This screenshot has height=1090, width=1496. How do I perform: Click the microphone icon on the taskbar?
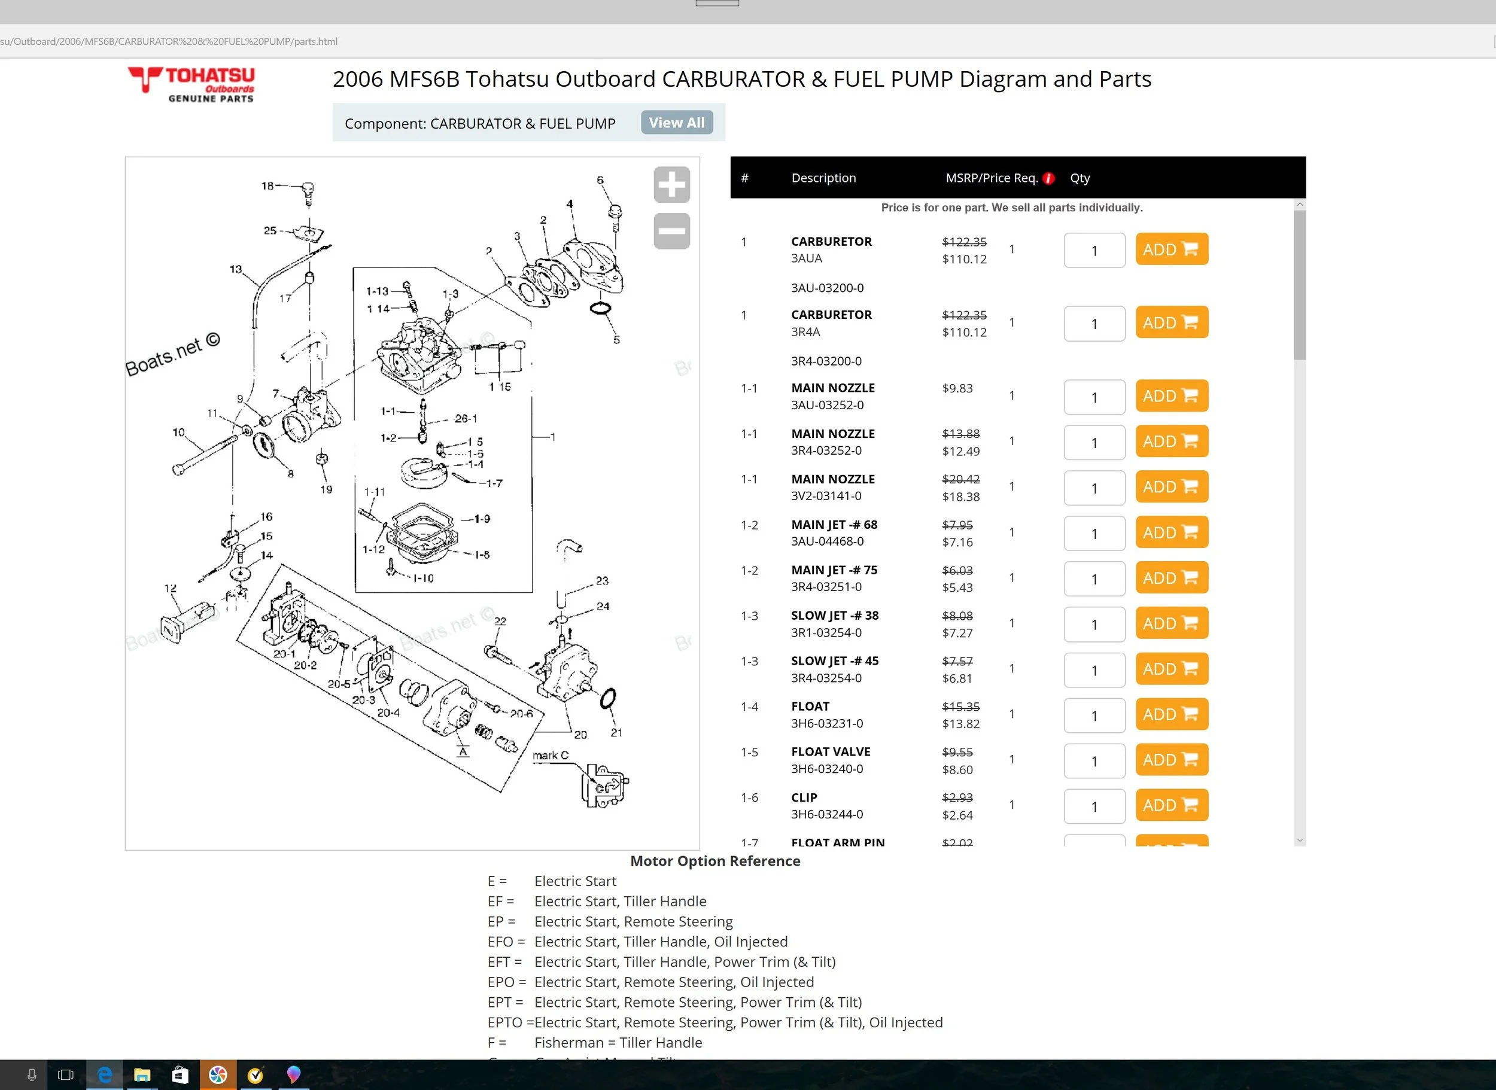click(x=32, y=1075)
